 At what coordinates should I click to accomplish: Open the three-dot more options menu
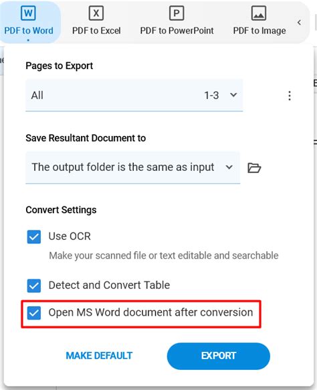(x=290, y=96)
